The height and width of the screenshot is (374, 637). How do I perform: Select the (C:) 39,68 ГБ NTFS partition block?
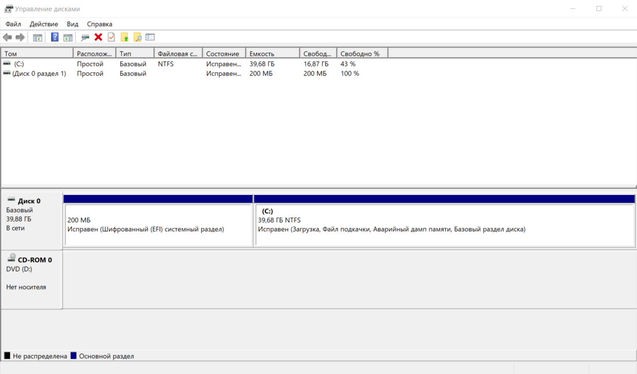(445, 225)
